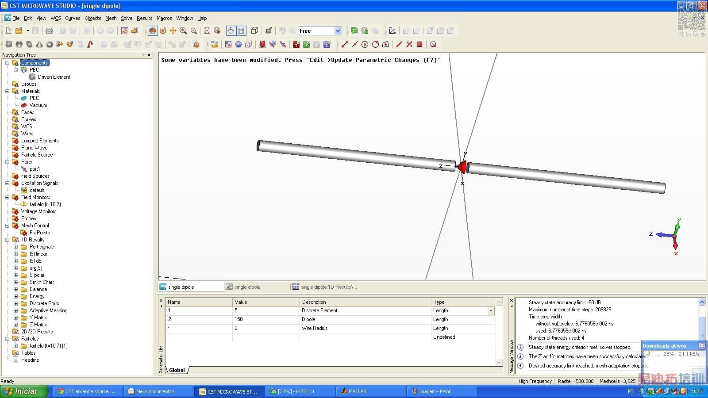Viewport: 708px width, 398px height.
Task: Open the Length type dropdown for d
Action: tap(491, 311)
